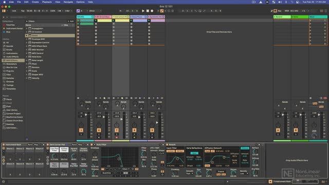329x185 pixels.
Task: Open User Library under Places
Action: (12, 110)
